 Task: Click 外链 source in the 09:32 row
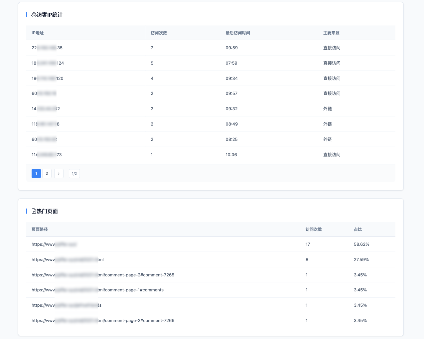pyautogui.click(x=328, y=109)
